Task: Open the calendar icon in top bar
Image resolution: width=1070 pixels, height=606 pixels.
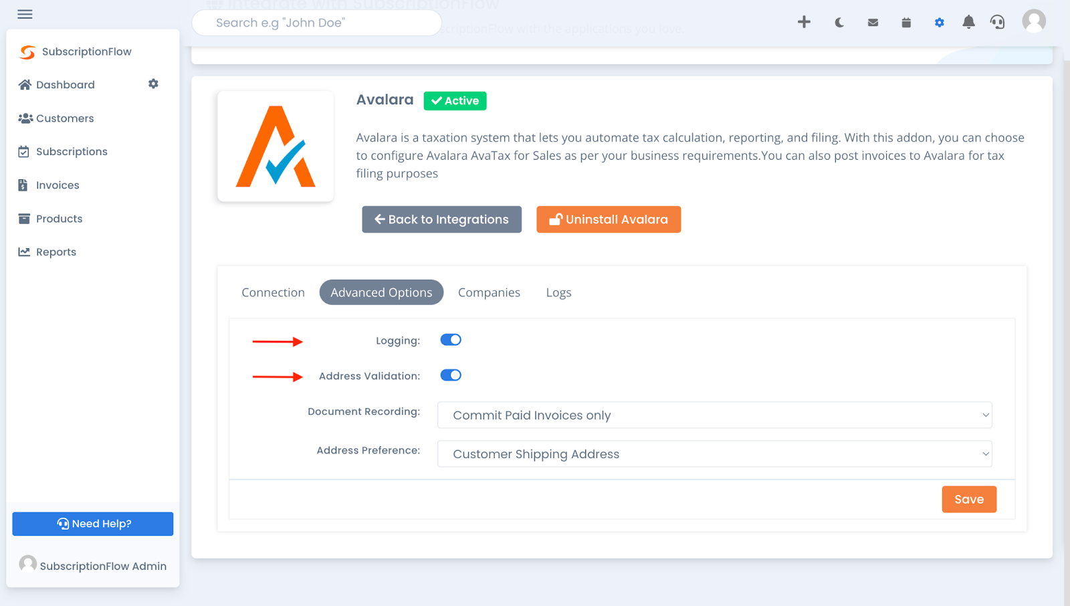Action: (906, 23)
